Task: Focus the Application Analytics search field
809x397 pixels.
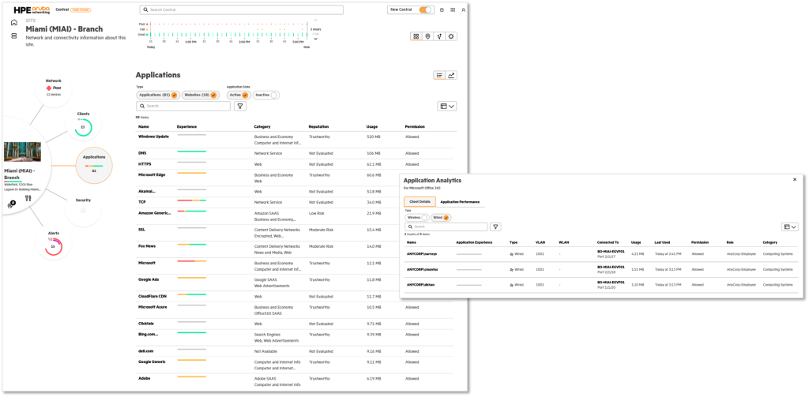Action: (446, 227)
